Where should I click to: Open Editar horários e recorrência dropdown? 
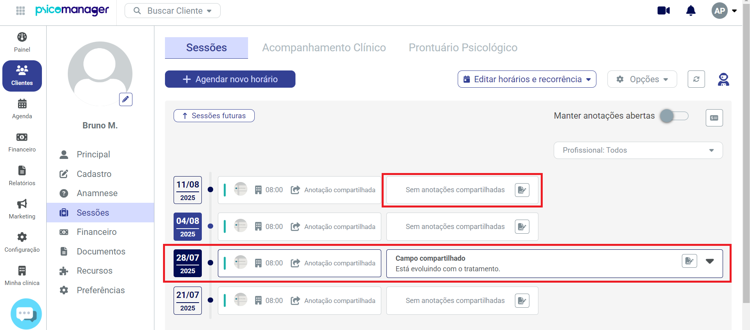tap(527, 79)
